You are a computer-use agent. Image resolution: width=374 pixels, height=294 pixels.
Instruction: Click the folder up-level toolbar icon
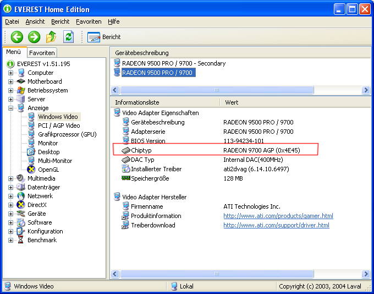tap(51, 37)
